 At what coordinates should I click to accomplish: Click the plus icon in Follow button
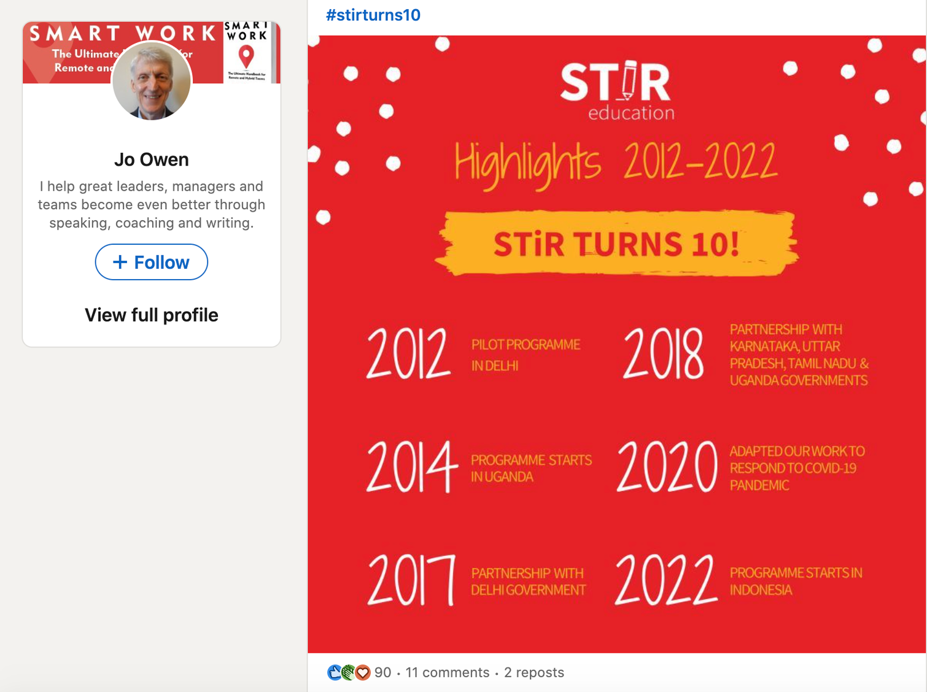tap(120, 262)
